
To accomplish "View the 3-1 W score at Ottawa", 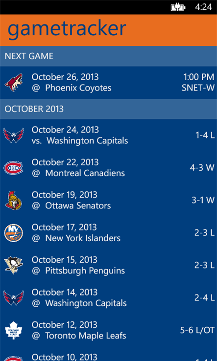I will click(203, 200).
